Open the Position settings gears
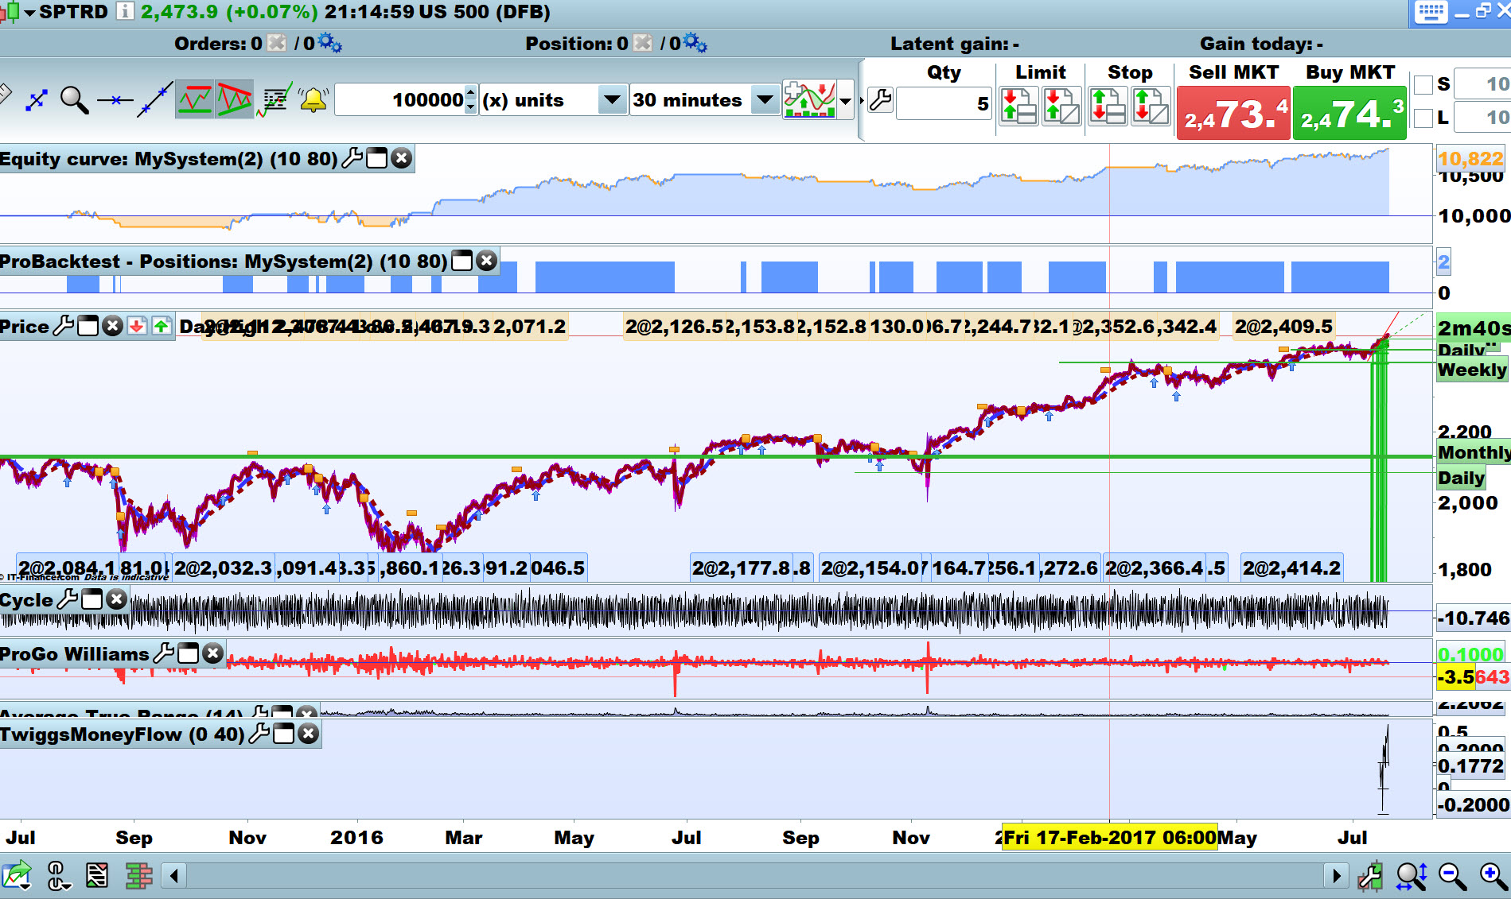 pos(695,43)
